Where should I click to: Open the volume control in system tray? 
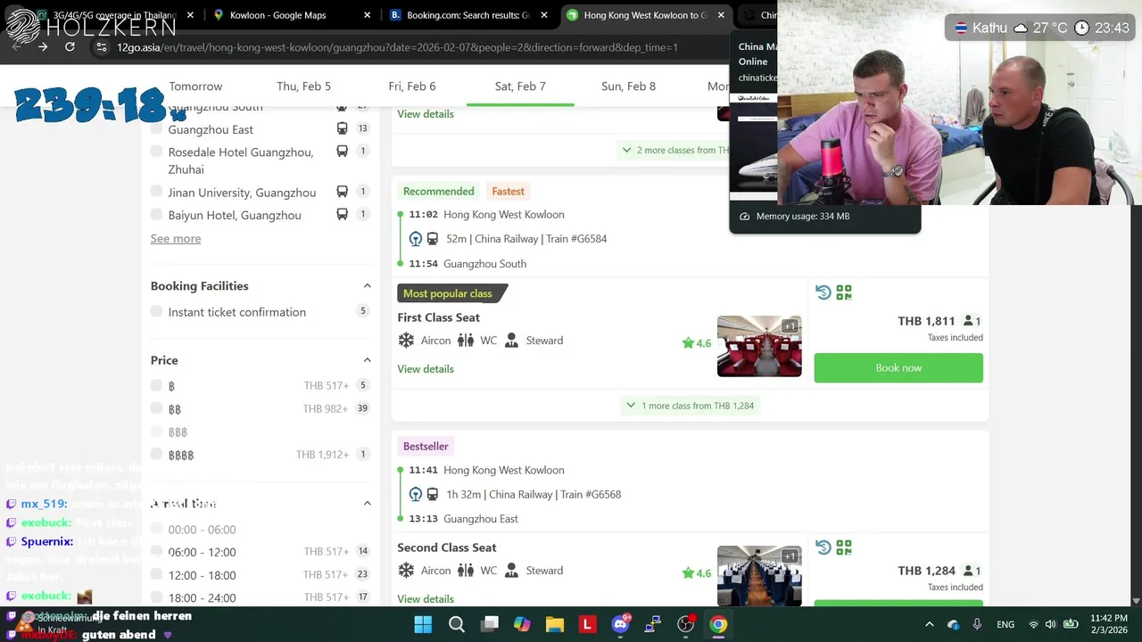coord(1050,624)
